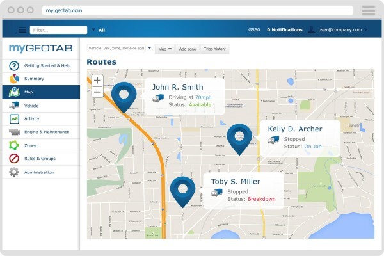The height and width of the screenshot is (256, 384).
Task: Click the G560 database label
Action: click(254, 30)
